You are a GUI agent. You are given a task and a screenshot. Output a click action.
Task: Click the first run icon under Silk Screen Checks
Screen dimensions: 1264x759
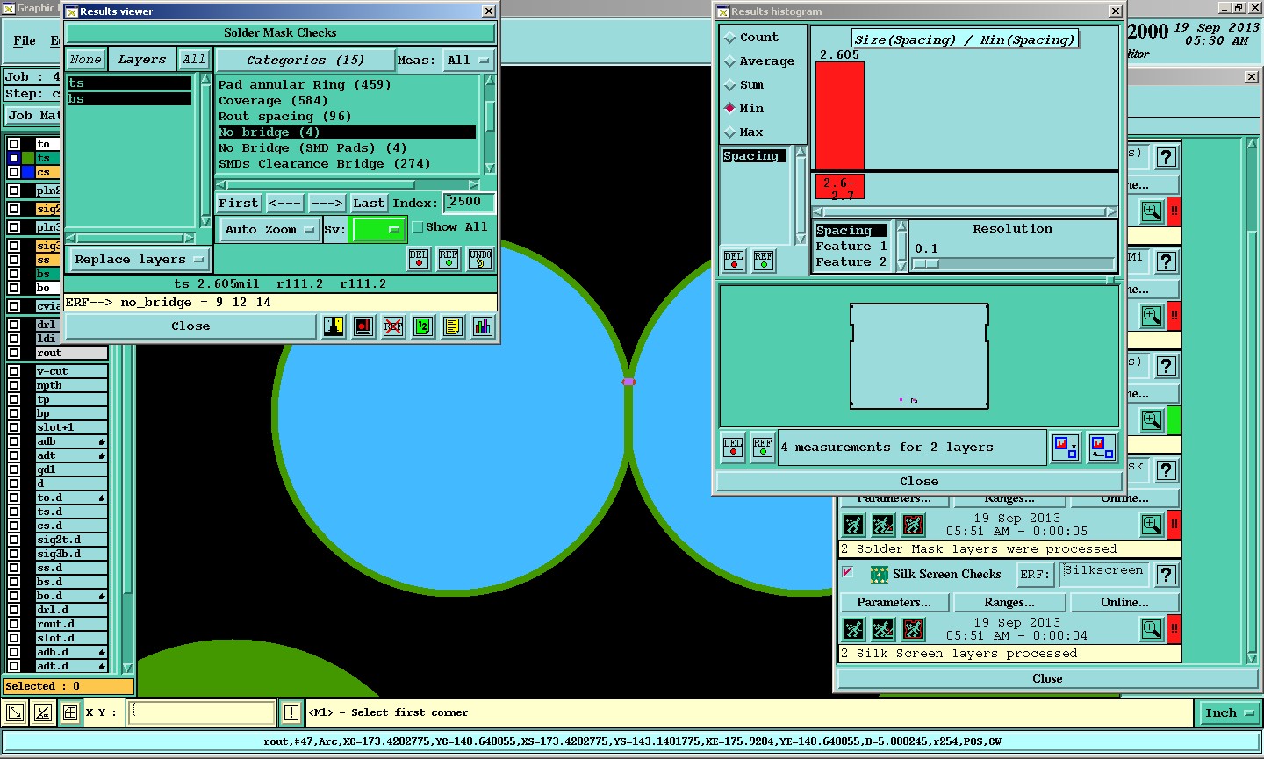coord(853,629)
